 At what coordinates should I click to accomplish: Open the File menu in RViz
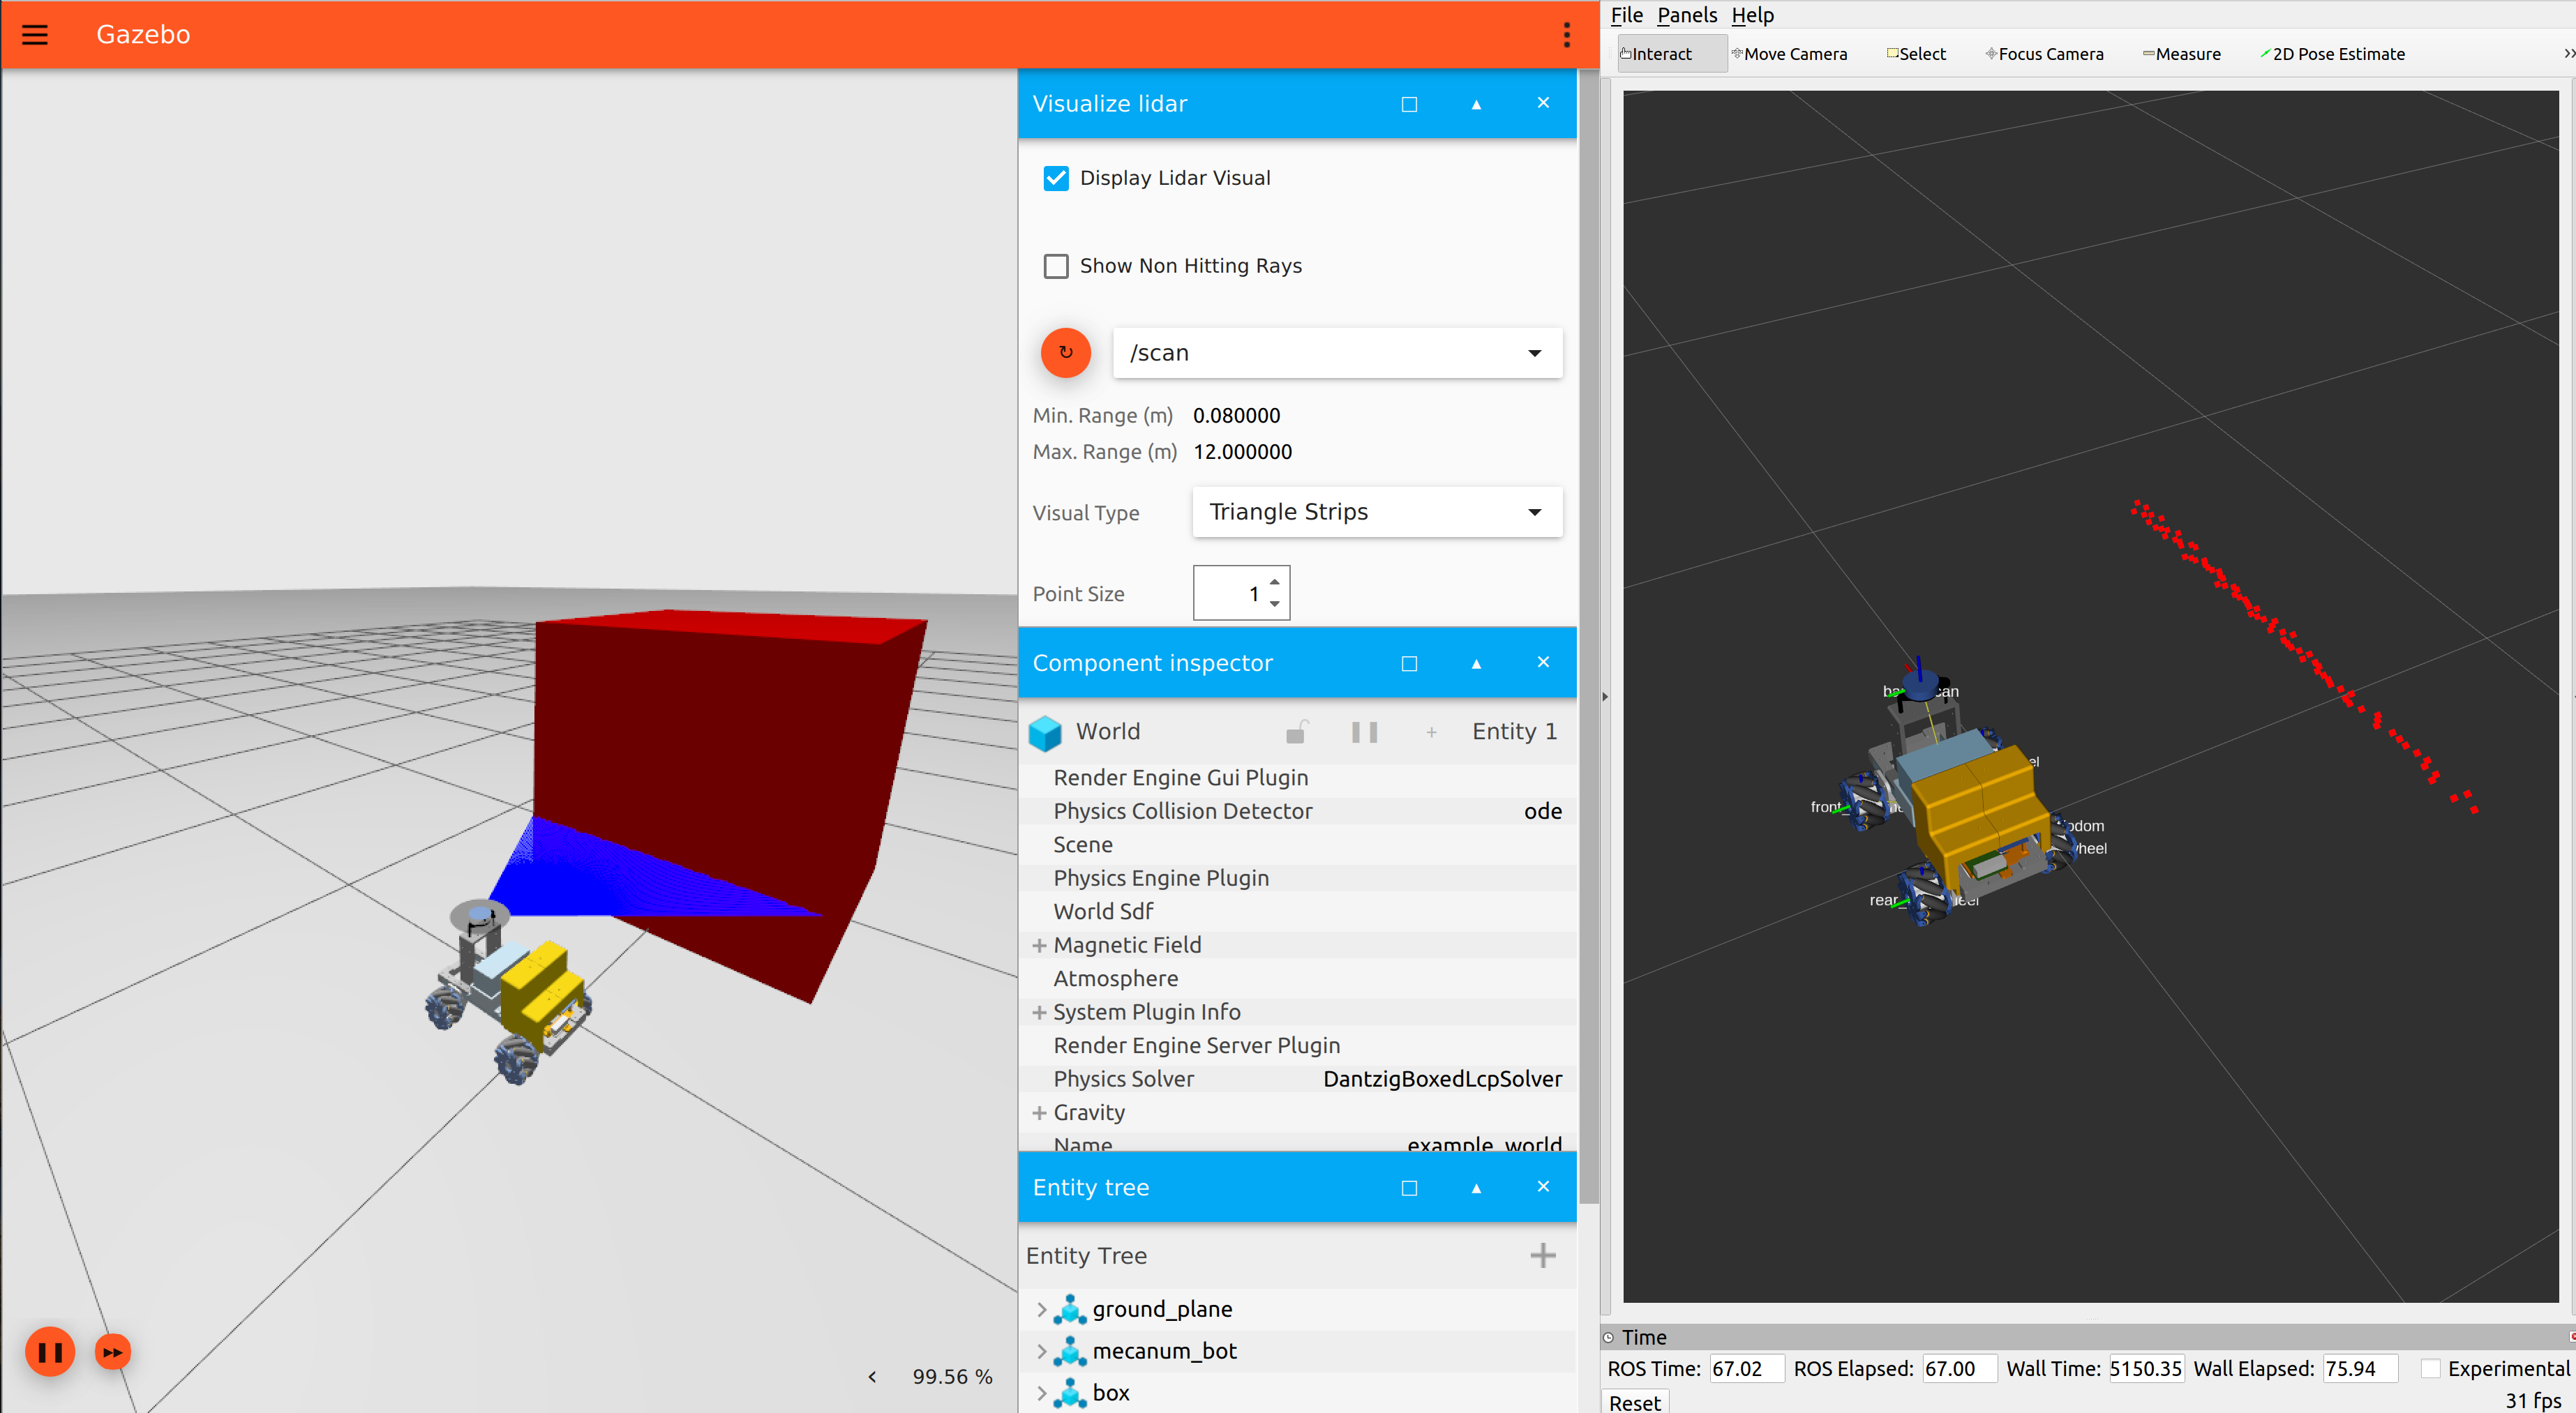click(x=1626, y=15)
